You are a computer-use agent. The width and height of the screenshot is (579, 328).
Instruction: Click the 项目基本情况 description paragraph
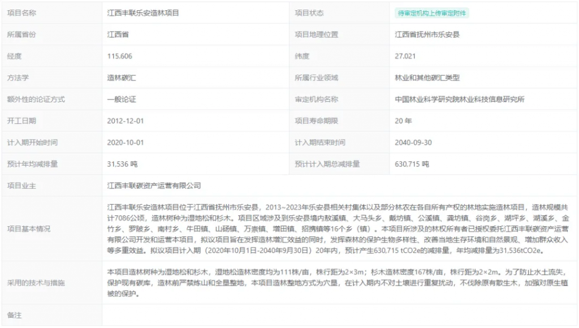click(x=338, y=228)
